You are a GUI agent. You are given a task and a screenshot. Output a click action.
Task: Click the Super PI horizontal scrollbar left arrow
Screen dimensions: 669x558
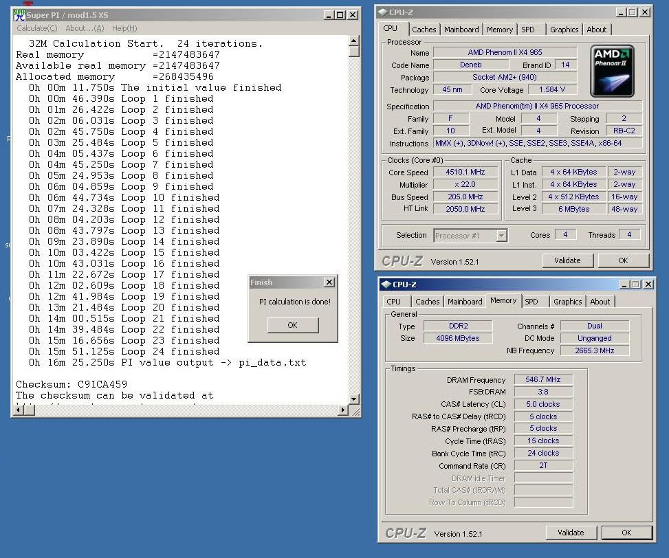[x=19, y=410]
